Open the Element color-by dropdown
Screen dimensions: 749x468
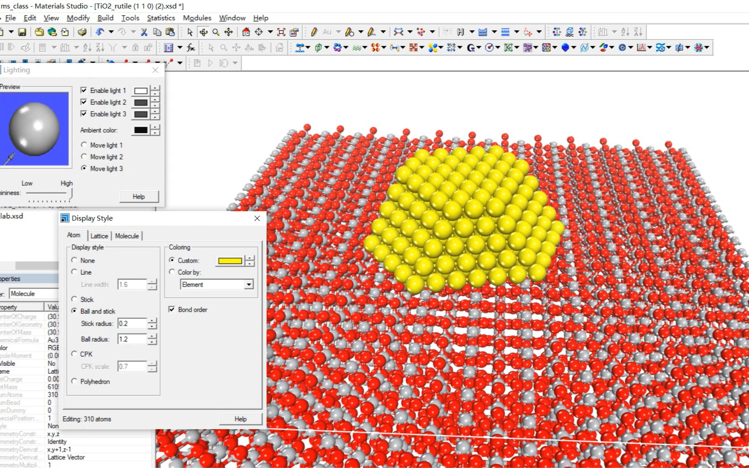click(x=248, y=284)
